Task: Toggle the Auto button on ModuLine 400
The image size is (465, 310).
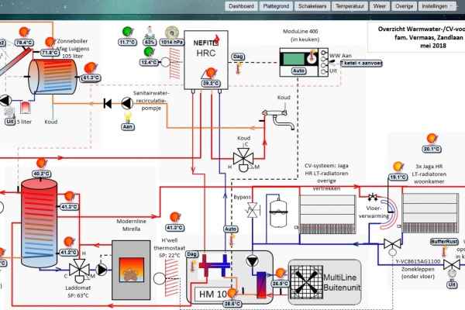Action: pos(298,71)
